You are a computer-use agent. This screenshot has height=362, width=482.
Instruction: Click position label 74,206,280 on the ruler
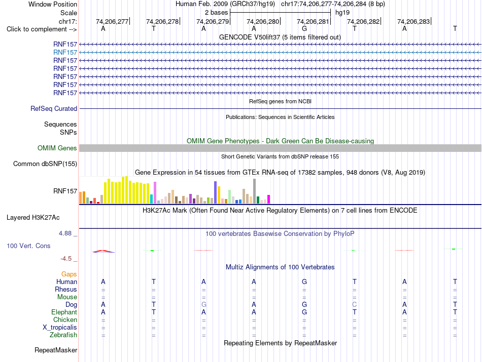(263, 21)
